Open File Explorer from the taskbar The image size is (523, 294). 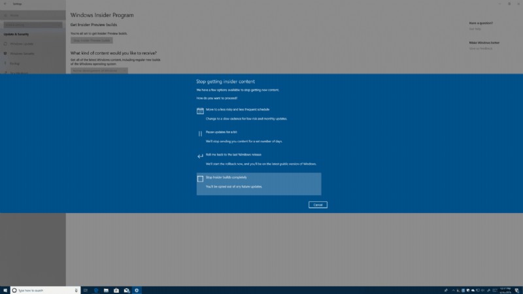pyautogui.click(x=106, y=290)
